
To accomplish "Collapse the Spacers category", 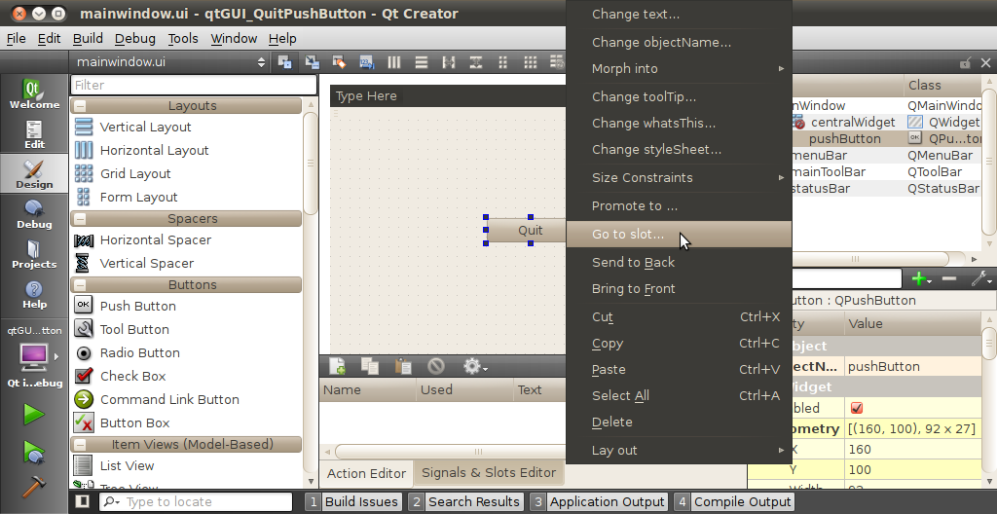I will [x=80, y=219].
